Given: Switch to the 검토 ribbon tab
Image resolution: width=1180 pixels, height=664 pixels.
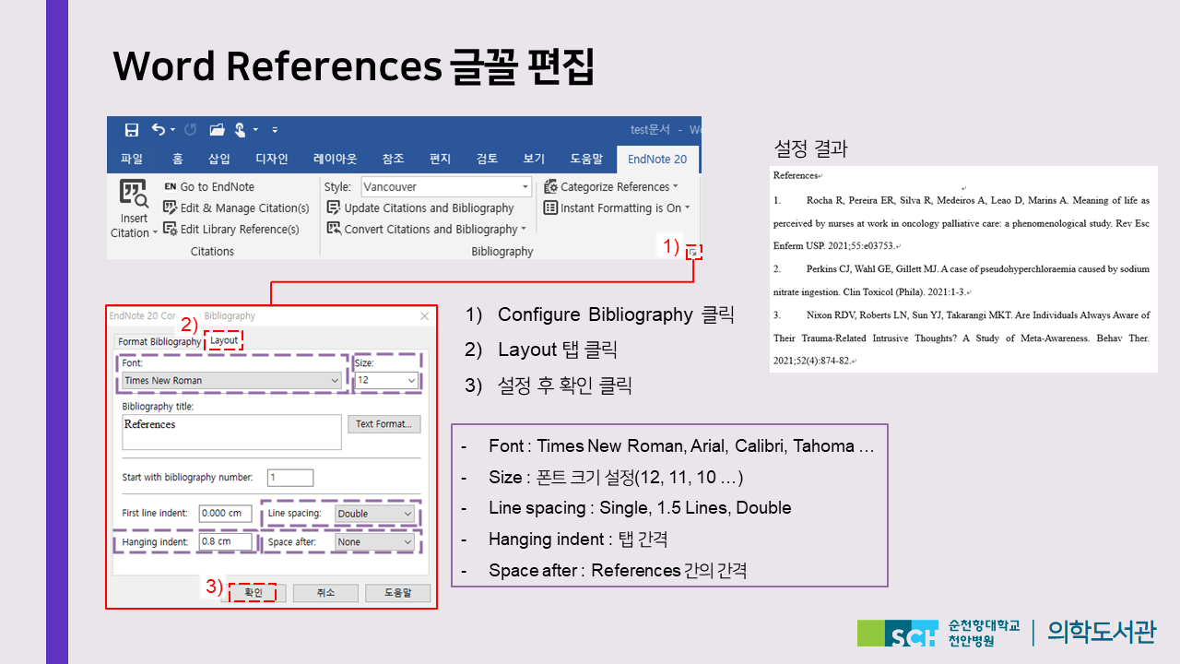Looking at the screenshot, I should tap(487, 159).
